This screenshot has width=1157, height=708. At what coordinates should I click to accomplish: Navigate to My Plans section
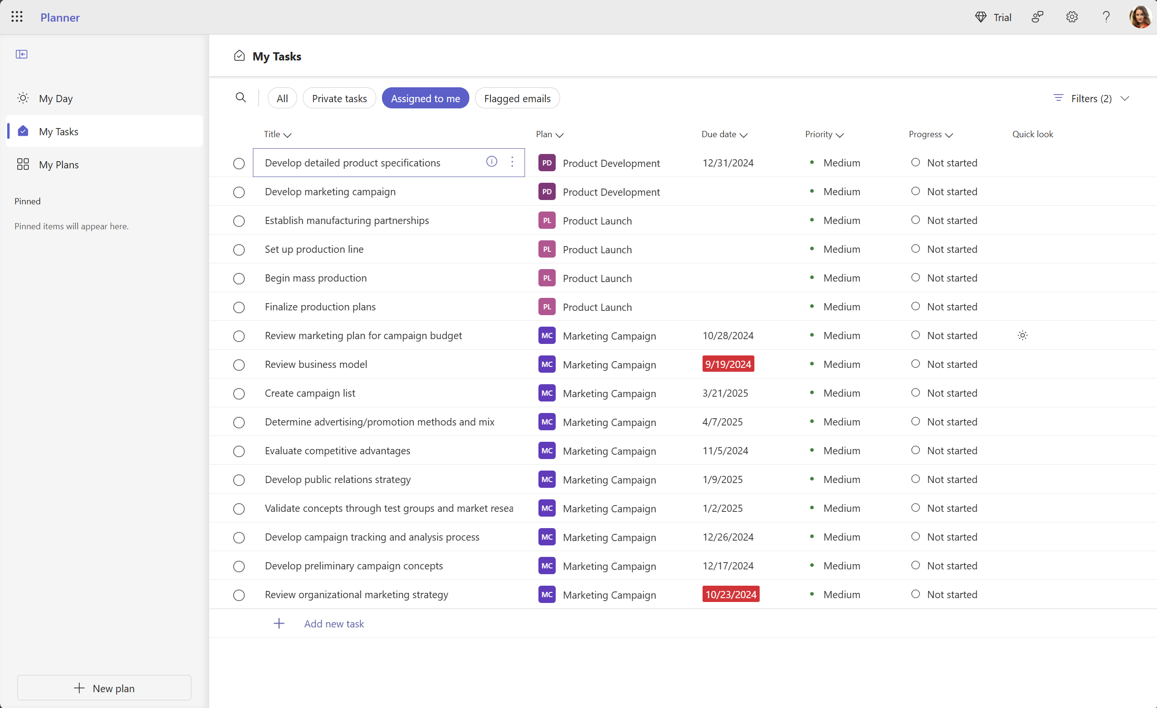[59, 164]
